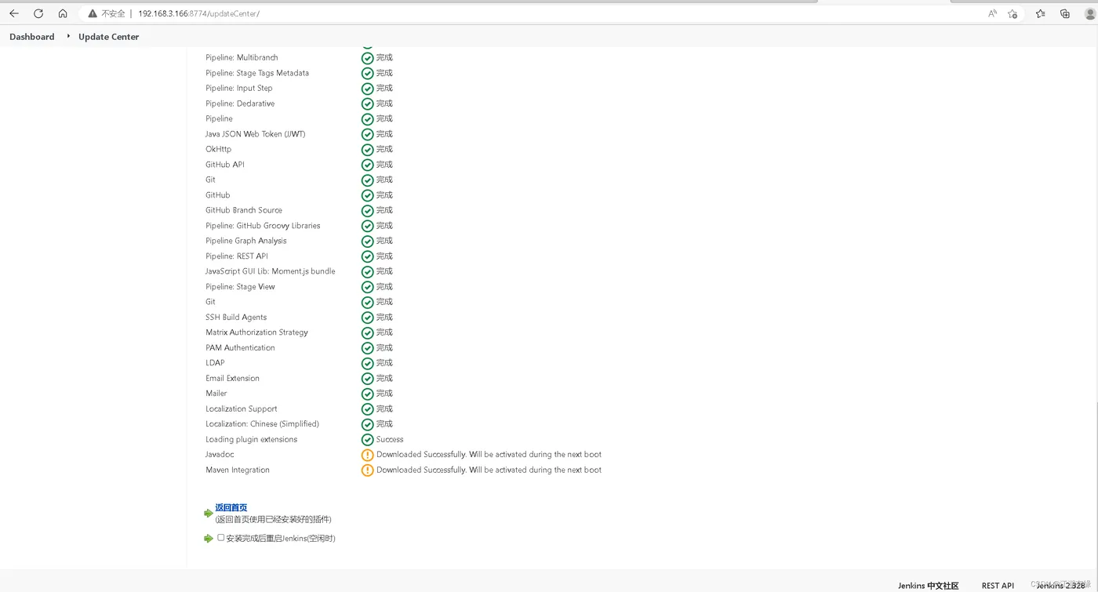Open the browser home page icon
The width and height of the screenshot is (1098, 592).
coord(63,13)
